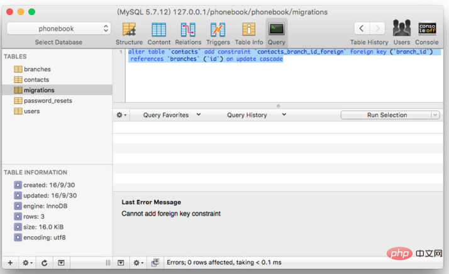This screenshot has width=449, height=274.
Task: Open gear menu in query status bar
Action: 138,263
